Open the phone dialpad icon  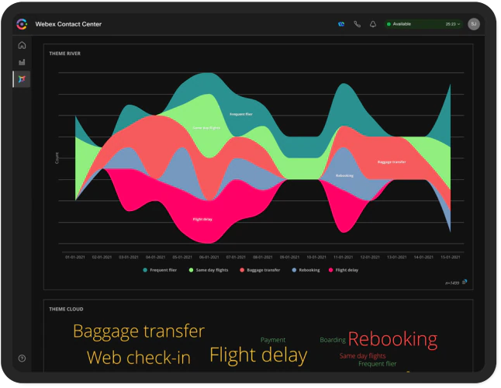click(357, 24)
